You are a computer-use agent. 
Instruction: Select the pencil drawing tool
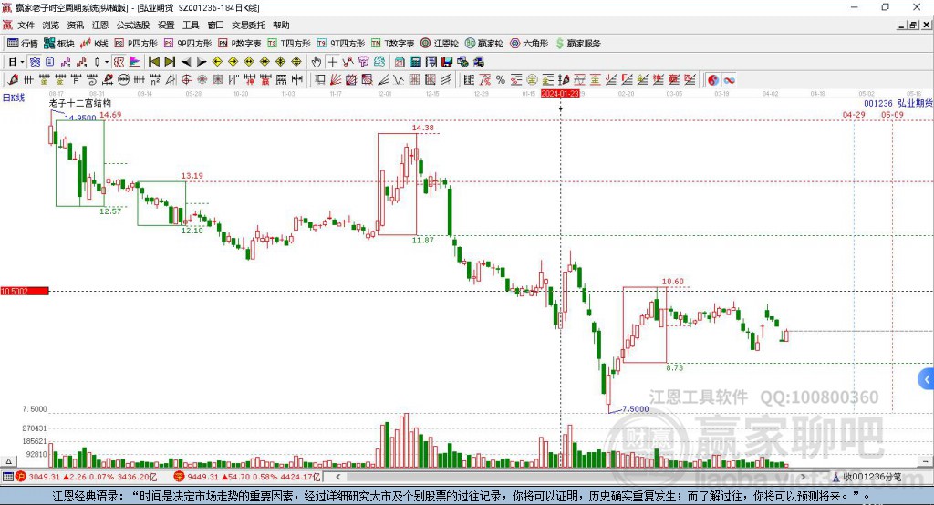[13, 80]
